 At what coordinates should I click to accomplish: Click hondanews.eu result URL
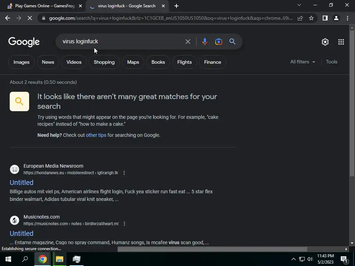pos(71,173)
